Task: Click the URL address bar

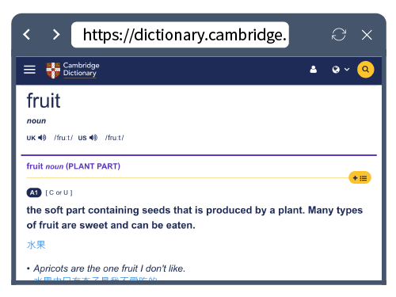Action: coord(180,35)
